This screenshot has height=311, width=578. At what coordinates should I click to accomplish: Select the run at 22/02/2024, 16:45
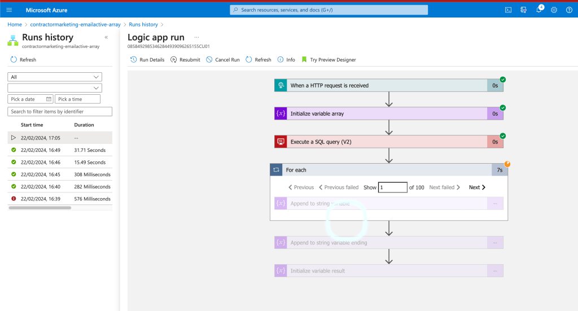[60, 174]
